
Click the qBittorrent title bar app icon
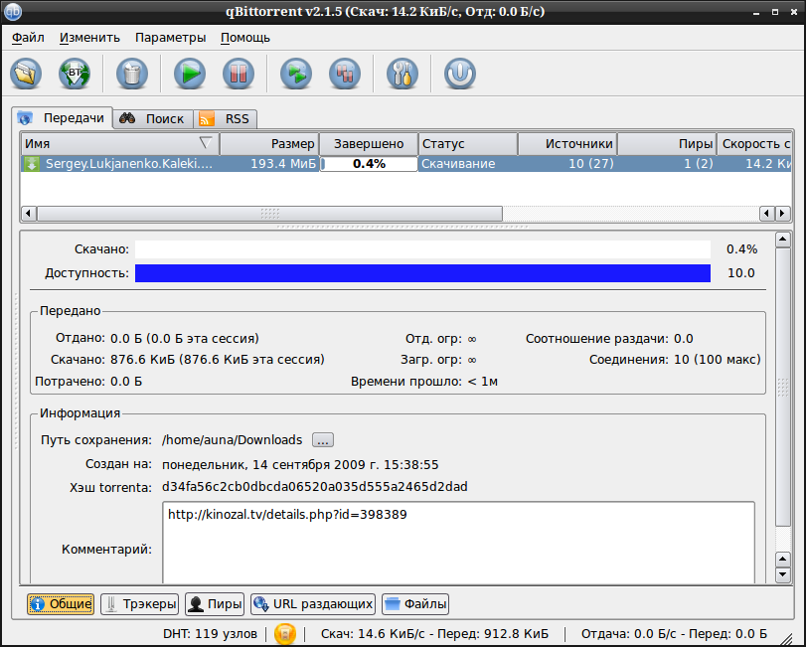click(12, 11)
